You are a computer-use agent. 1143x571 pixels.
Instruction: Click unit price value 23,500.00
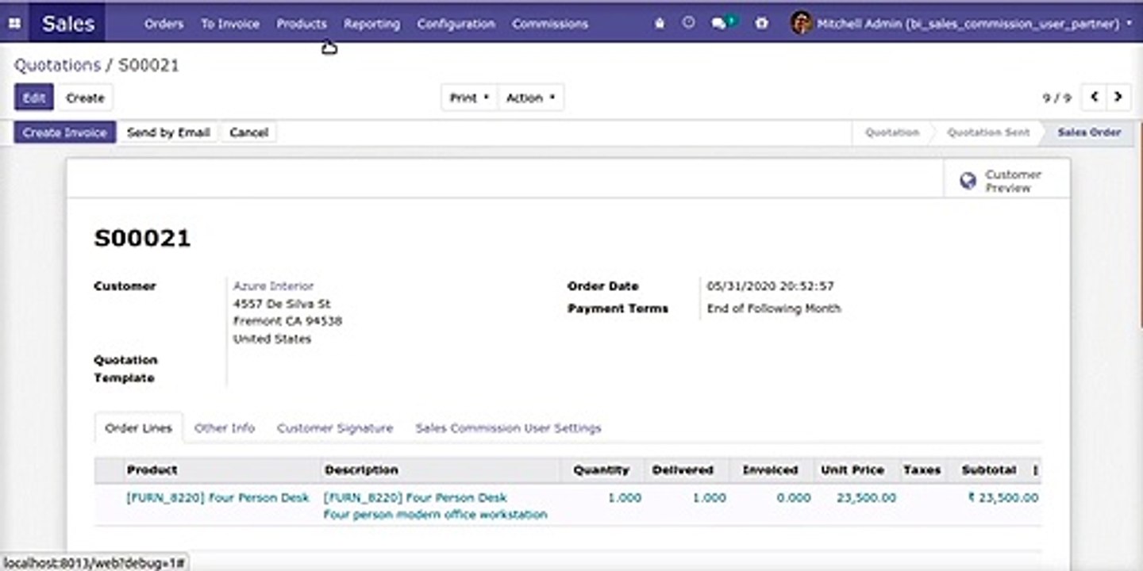(866, 497)
